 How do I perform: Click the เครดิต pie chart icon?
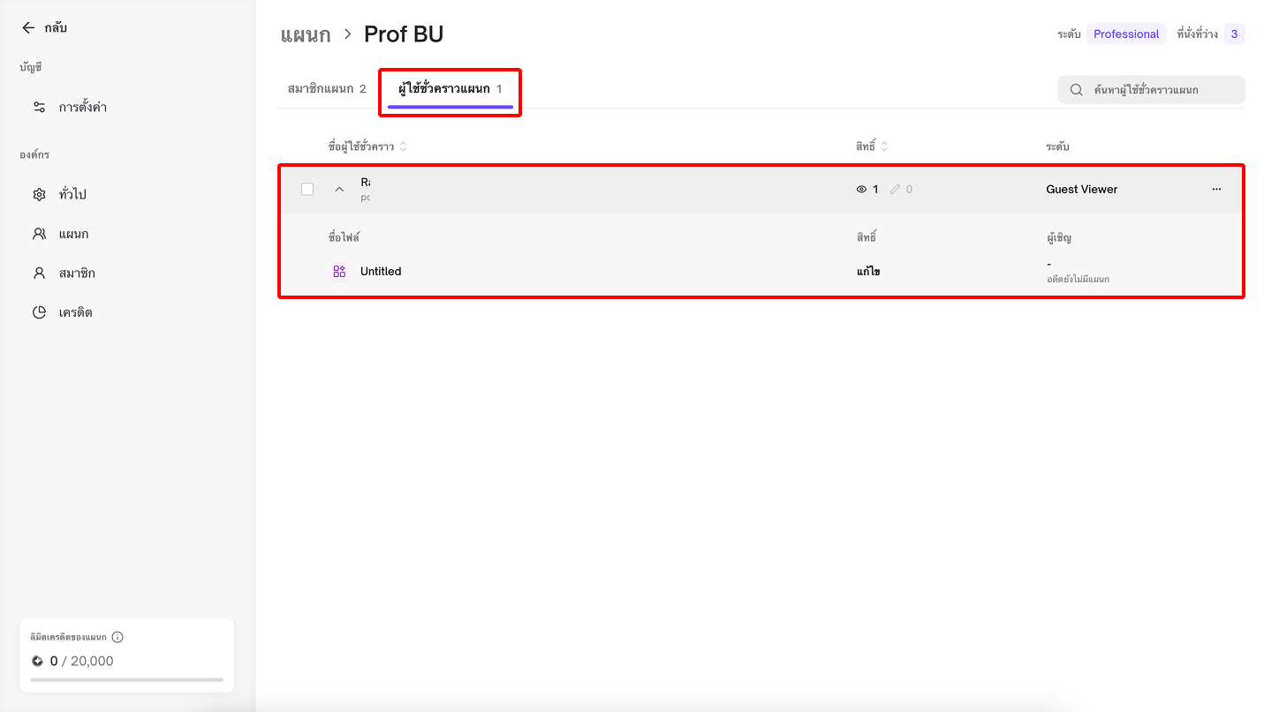point(39,312)
